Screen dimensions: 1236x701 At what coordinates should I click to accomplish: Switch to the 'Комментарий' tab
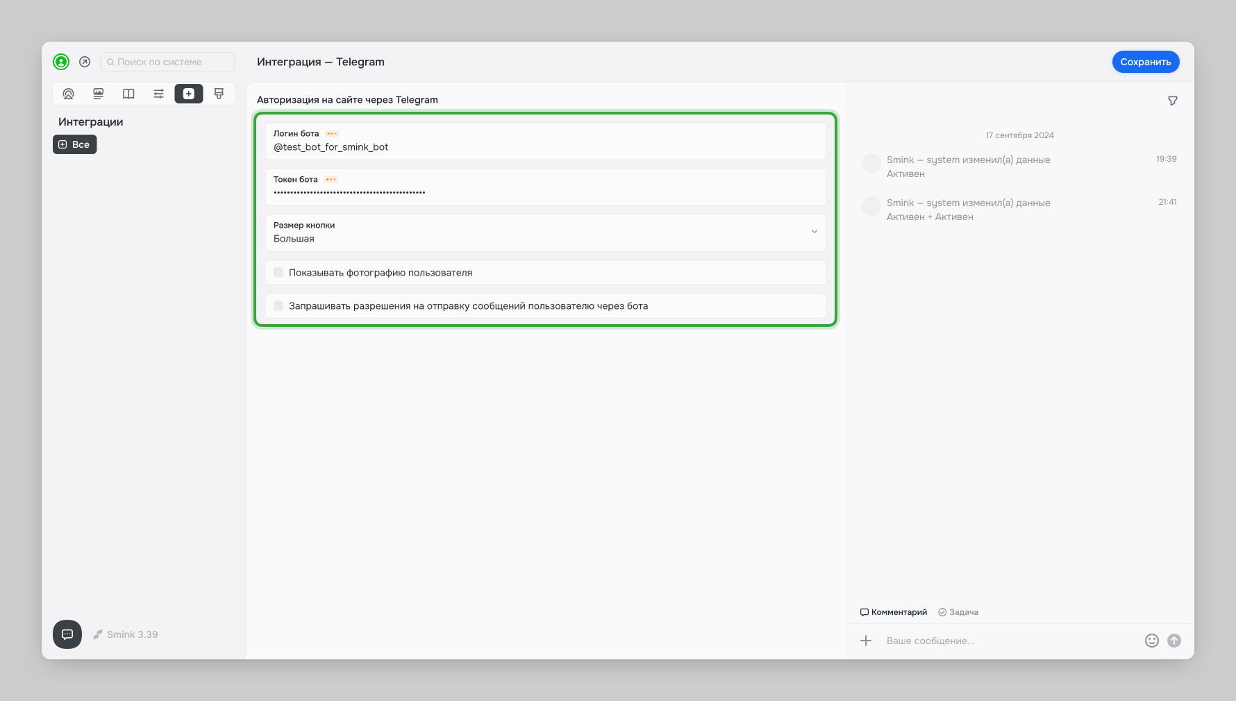[x=894, y=612]
